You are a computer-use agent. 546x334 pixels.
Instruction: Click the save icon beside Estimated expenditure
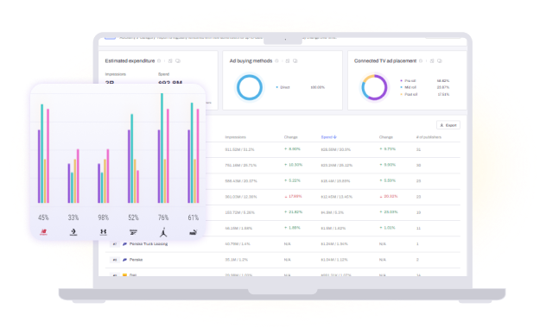170,61
